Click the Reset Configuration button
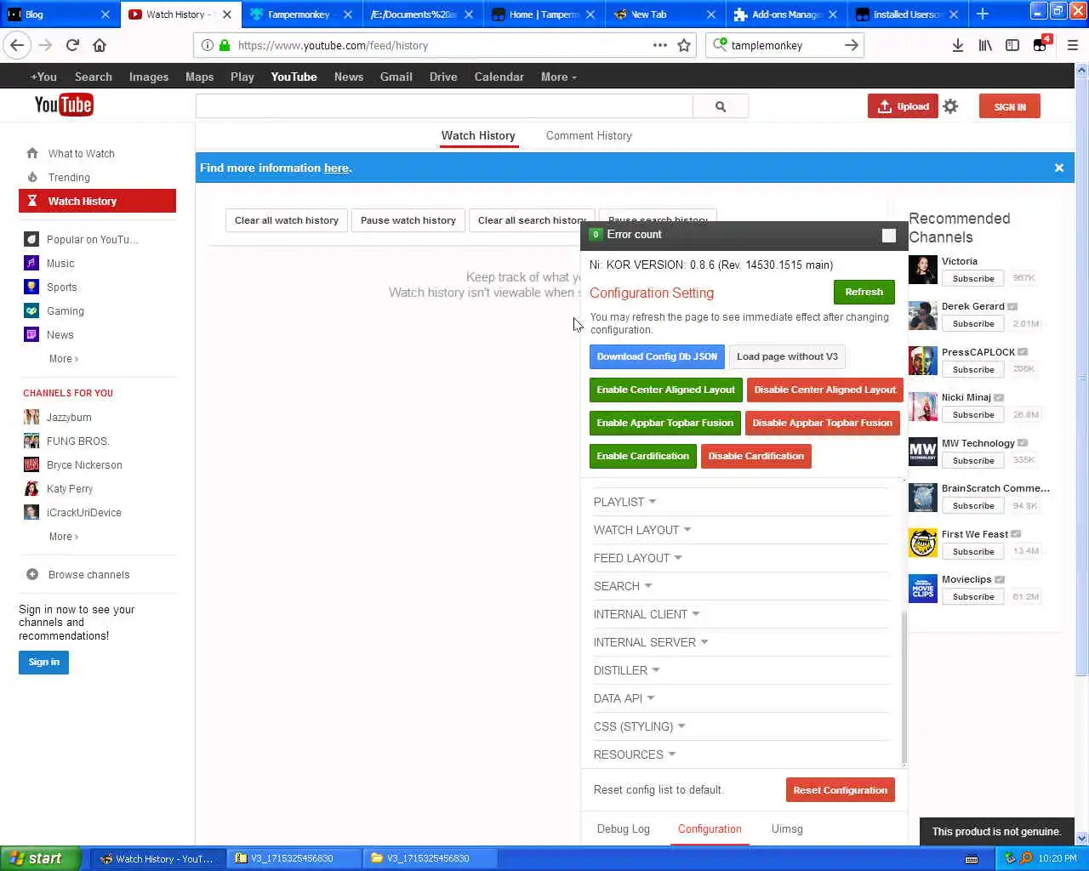Screen dimensions: 1089x871 pos(840,790)
